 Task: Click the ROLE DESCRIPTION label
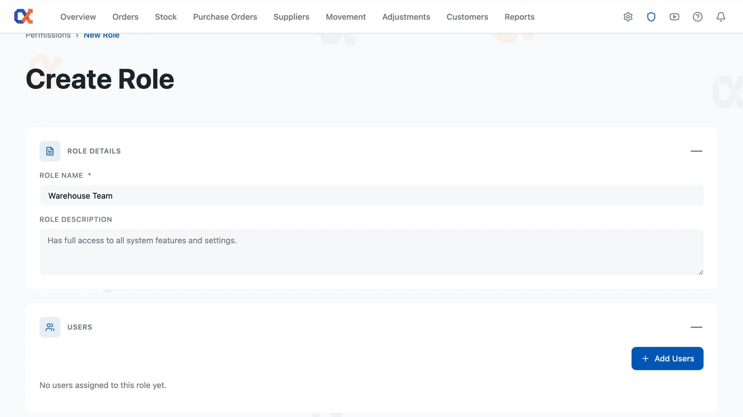click(x=76, y=219)
